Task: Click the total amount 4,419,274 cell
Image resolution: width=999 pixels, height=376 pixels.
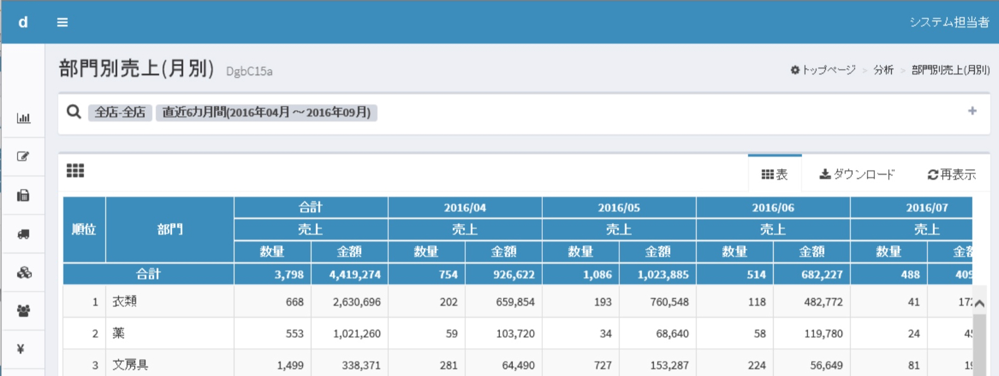Action: click(350, 274)
